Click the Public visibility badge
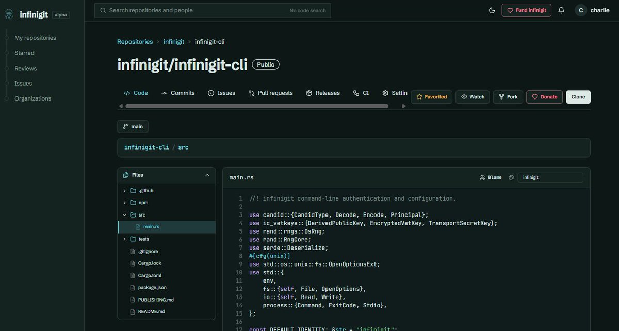Screen dimensions: 619x331 (x=266, y=64)
